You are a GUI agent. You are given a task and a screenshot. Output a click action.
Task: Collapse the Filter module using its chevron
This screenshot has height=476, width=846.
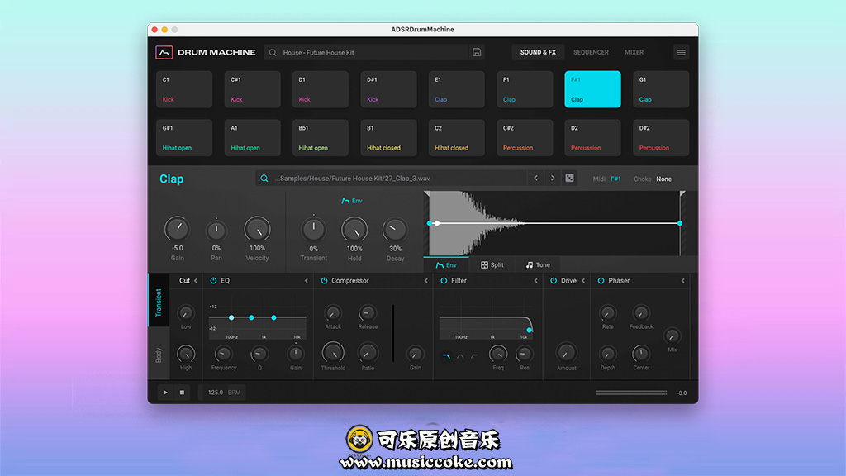coord(535,281)
